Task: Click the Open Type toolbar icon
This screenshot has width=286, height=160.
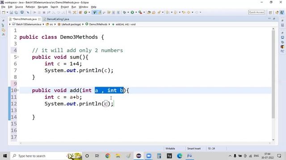Action: (149, 12)
